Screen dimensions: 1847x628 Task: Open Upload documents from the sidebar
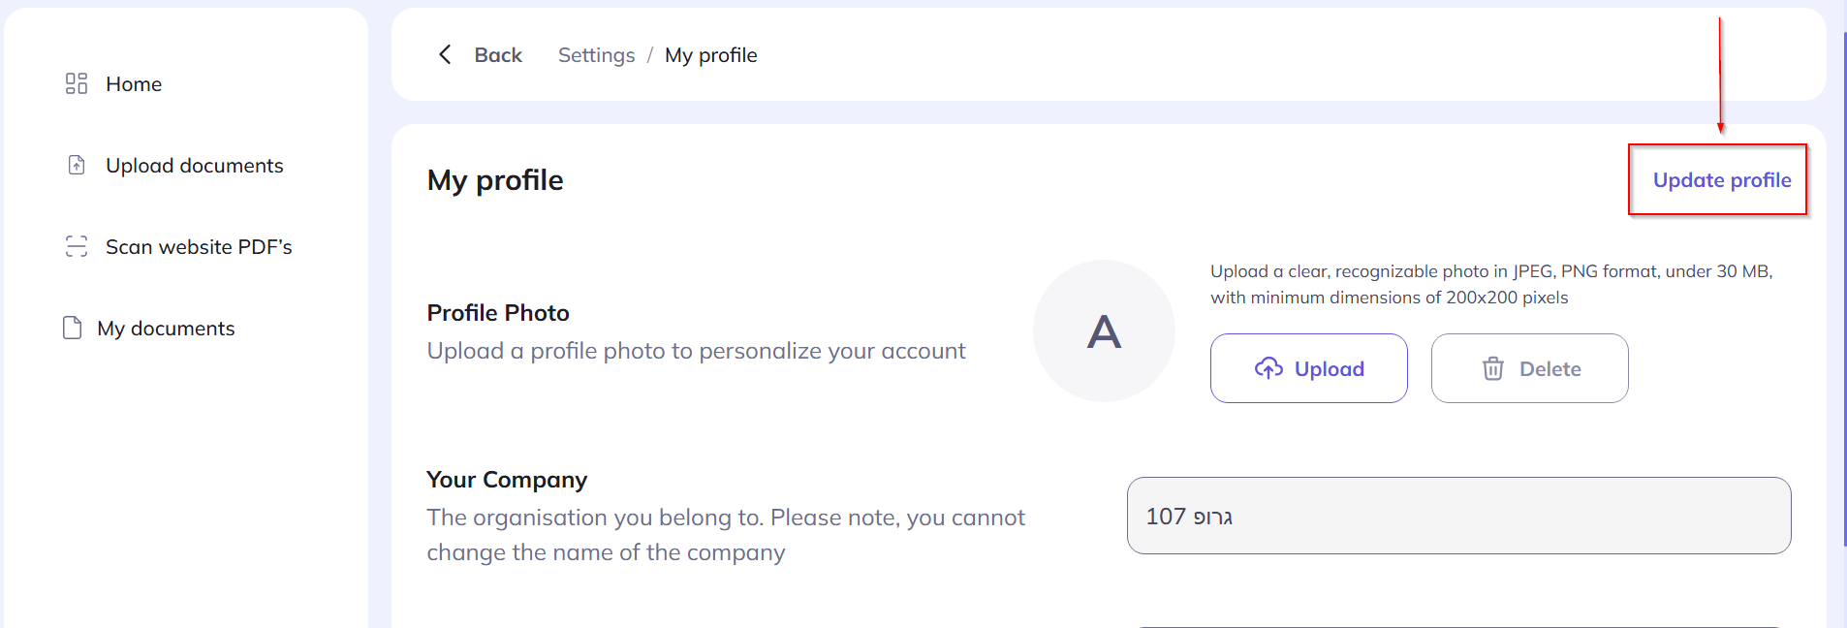(194, 165)
